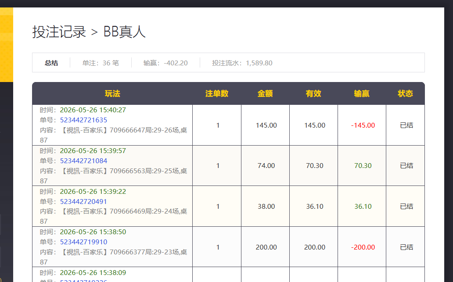Click the 状态 column header

pyautogui.click(x=405, y=93)
